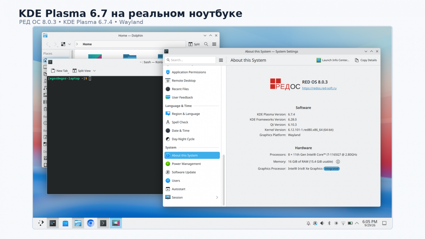Open the redos.red-soft.ru link
Viewport: 425px width, 239px height.
[x=319, y=88]
